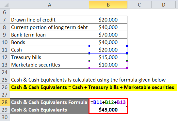Click the $15,000 Treasury bills value
This screenshot has height=121, width=178.
(x=108, y=57)
